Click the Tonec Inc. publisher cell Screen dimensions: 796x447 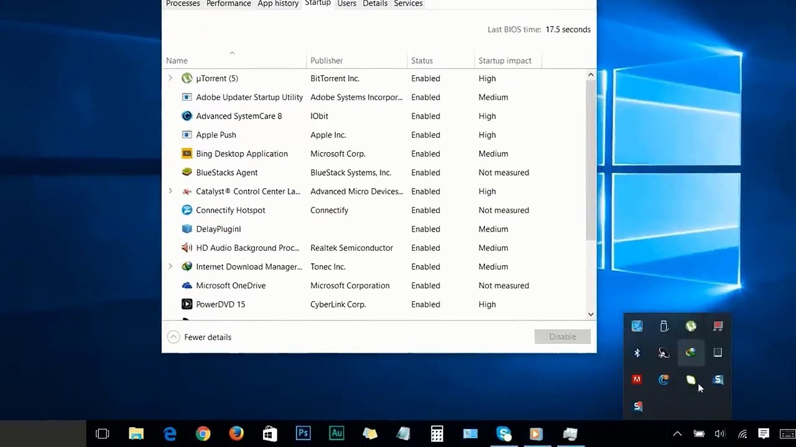[x=328, y=266]
